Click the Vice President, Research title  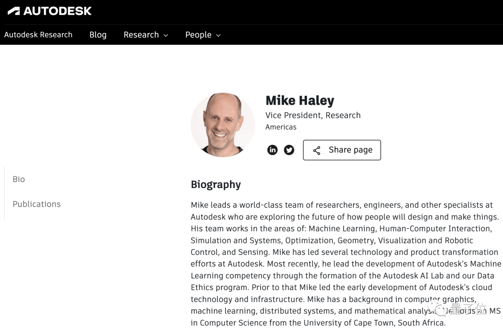click(313, 115)
